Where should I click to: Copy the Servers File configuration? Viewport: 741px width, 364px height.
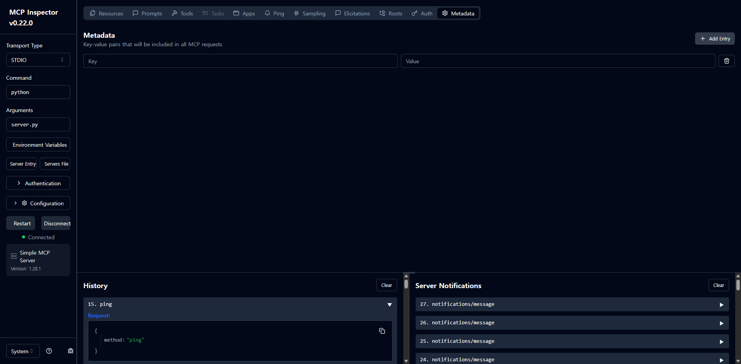[x=55, y=164]
